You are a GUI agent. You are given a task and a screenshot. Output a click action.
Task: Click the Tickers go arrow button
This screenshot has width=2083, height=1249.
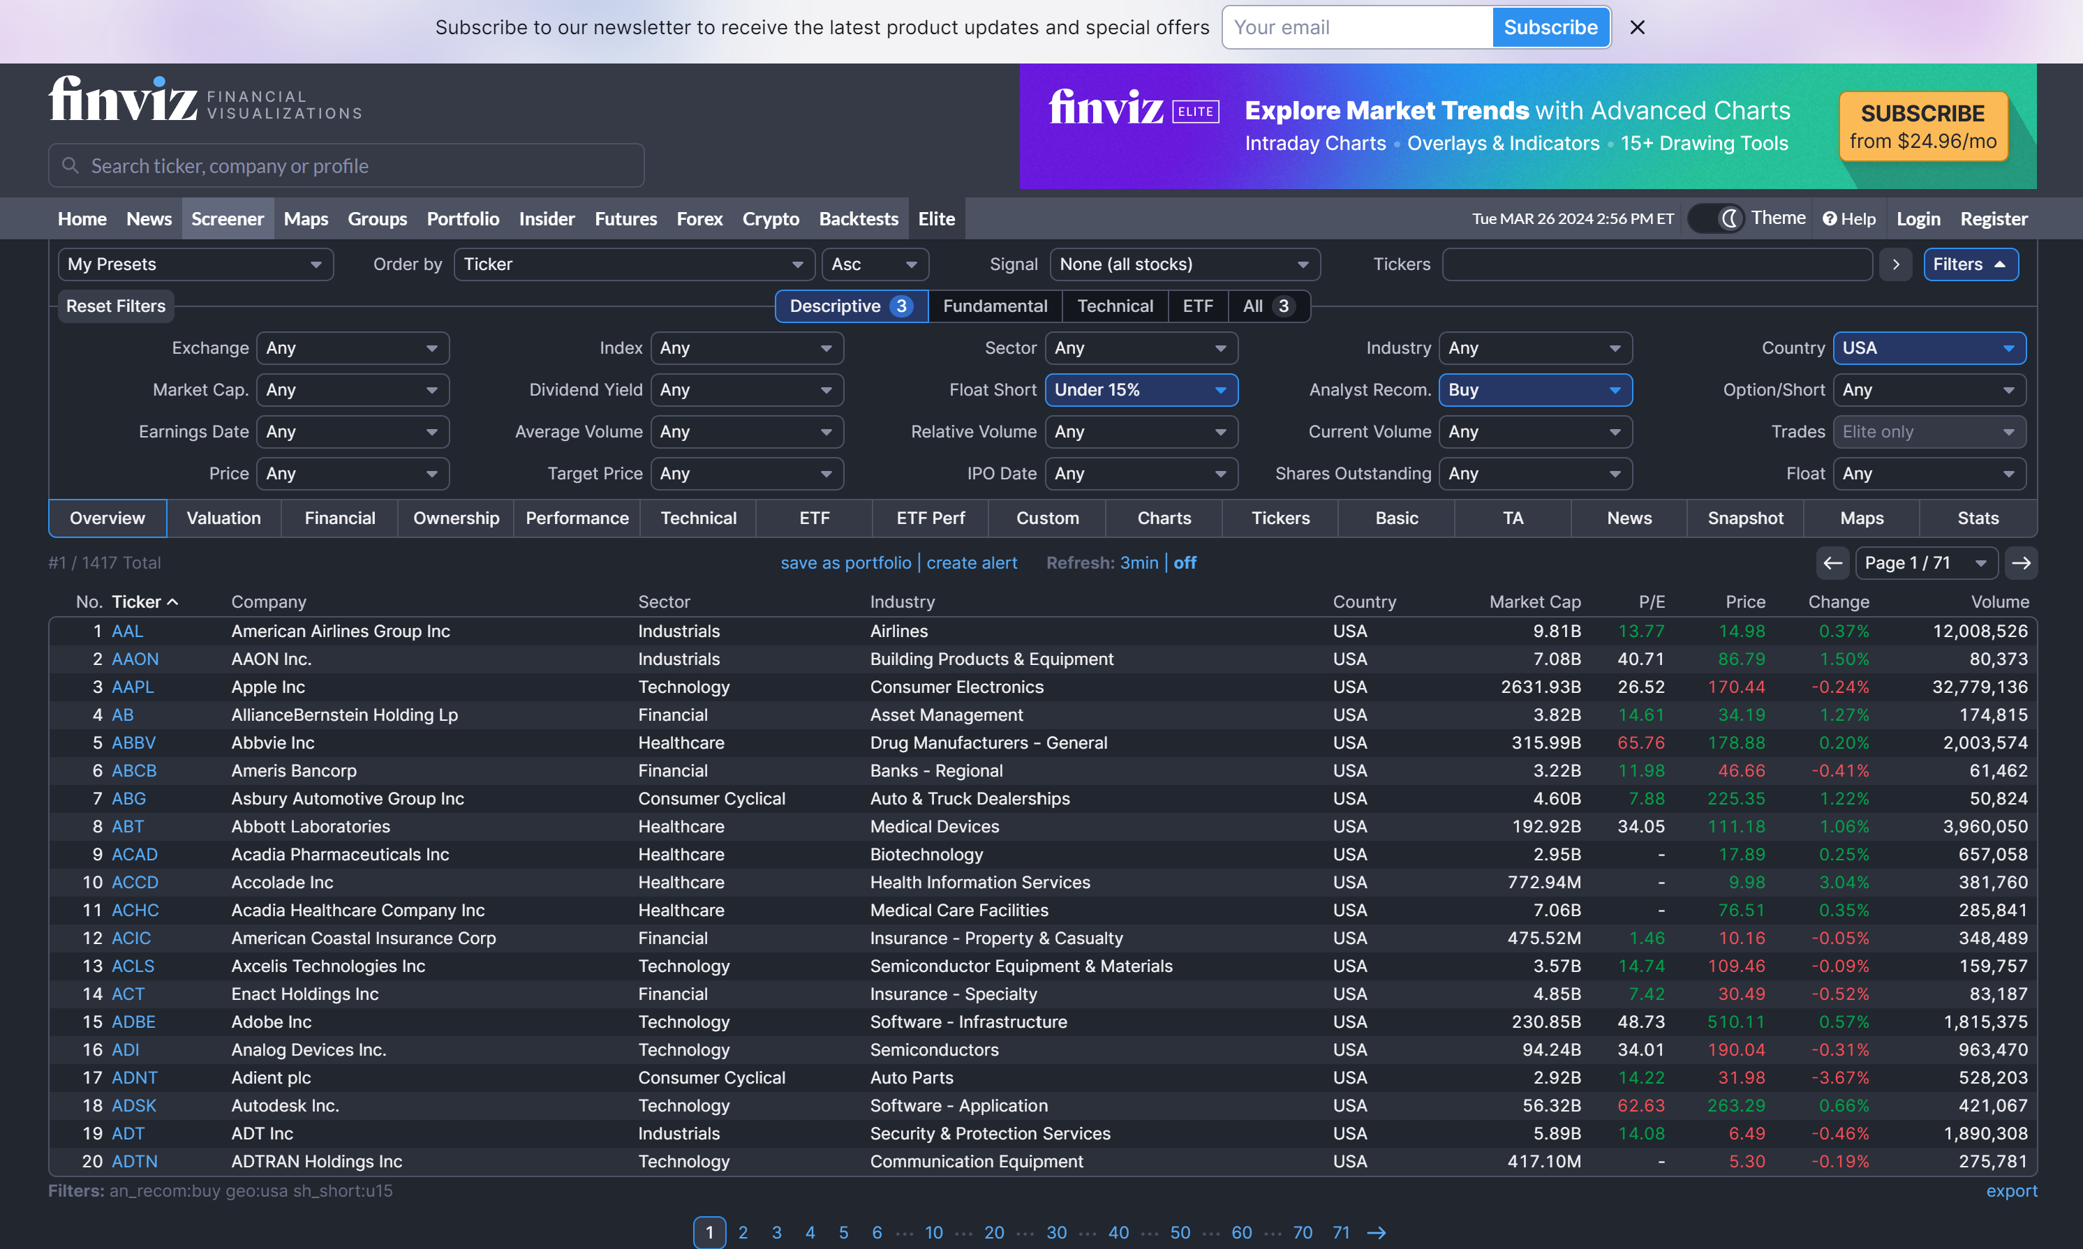1895,264
